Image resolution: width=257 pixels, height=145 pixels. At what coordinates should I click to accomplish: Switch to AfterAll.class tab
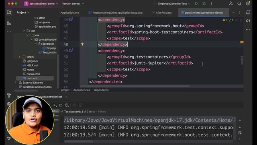tap(162, 12)
